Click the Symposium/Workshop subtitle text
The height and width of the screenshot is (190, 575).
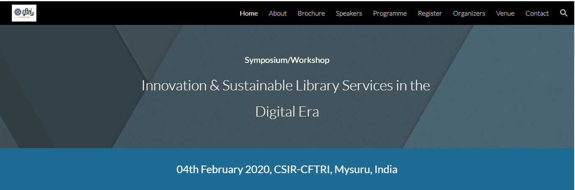(287, 60)
